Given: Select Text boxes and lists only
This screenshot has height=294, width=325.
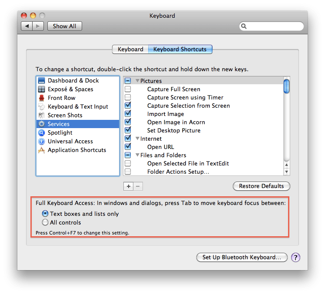Looking at the screenshot, I should (45, 213).
